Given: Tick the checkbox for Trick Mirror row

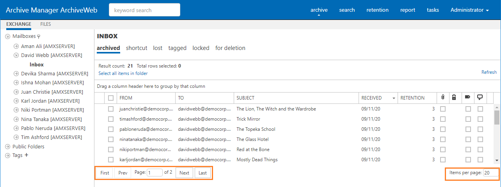Looking at the screenshot, I should [x=111, y=119].
